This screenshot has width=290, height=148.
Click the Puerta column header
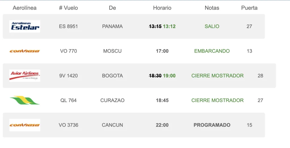pyautogui.click(x=249, y=8)
